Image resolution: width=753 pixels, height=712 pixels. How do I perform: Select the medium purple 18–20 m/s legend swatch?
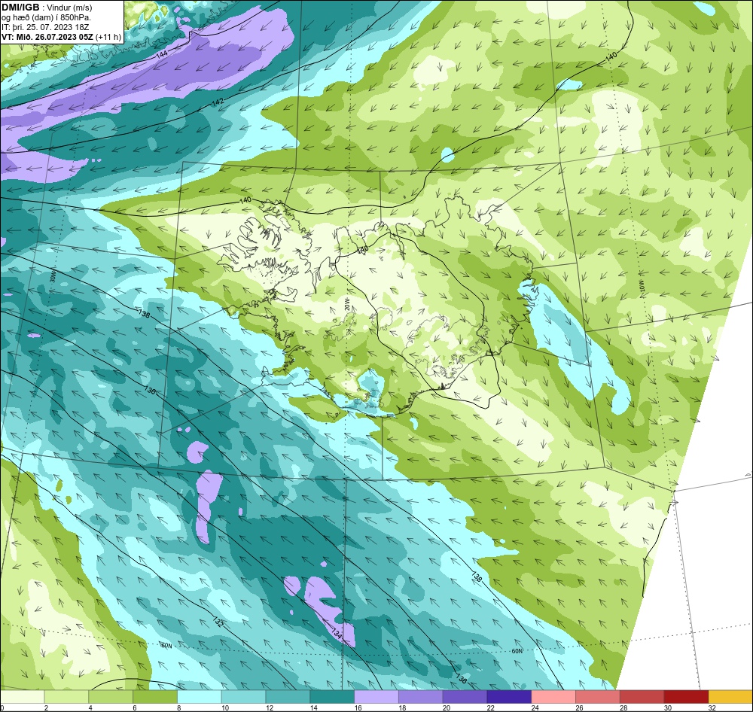coord(421,697)
